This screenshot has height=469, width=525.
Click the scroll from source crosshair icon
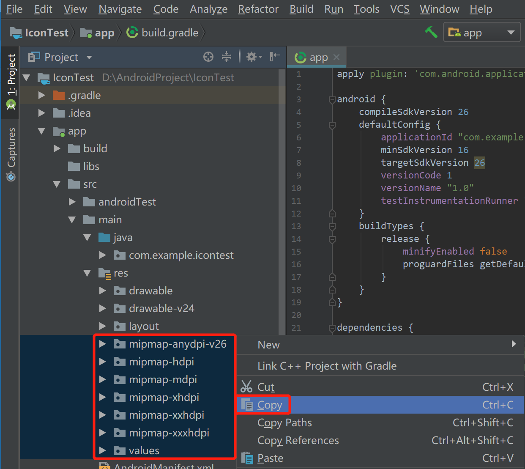click(208, 57)
